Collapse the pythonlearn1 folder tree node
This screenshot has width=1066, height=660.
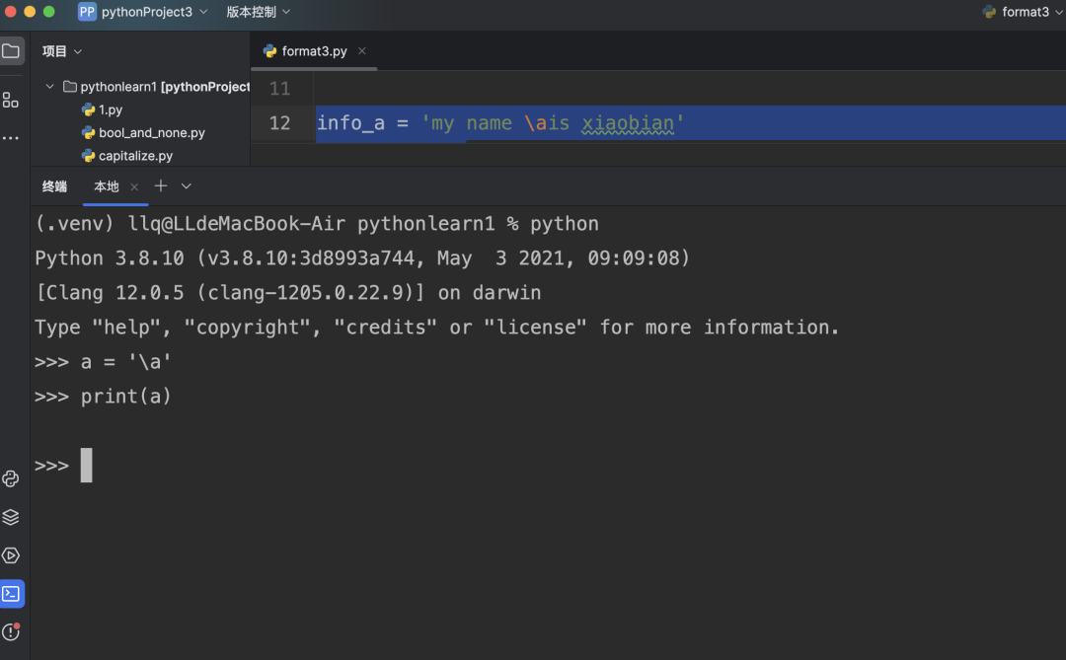click(49, 87)
